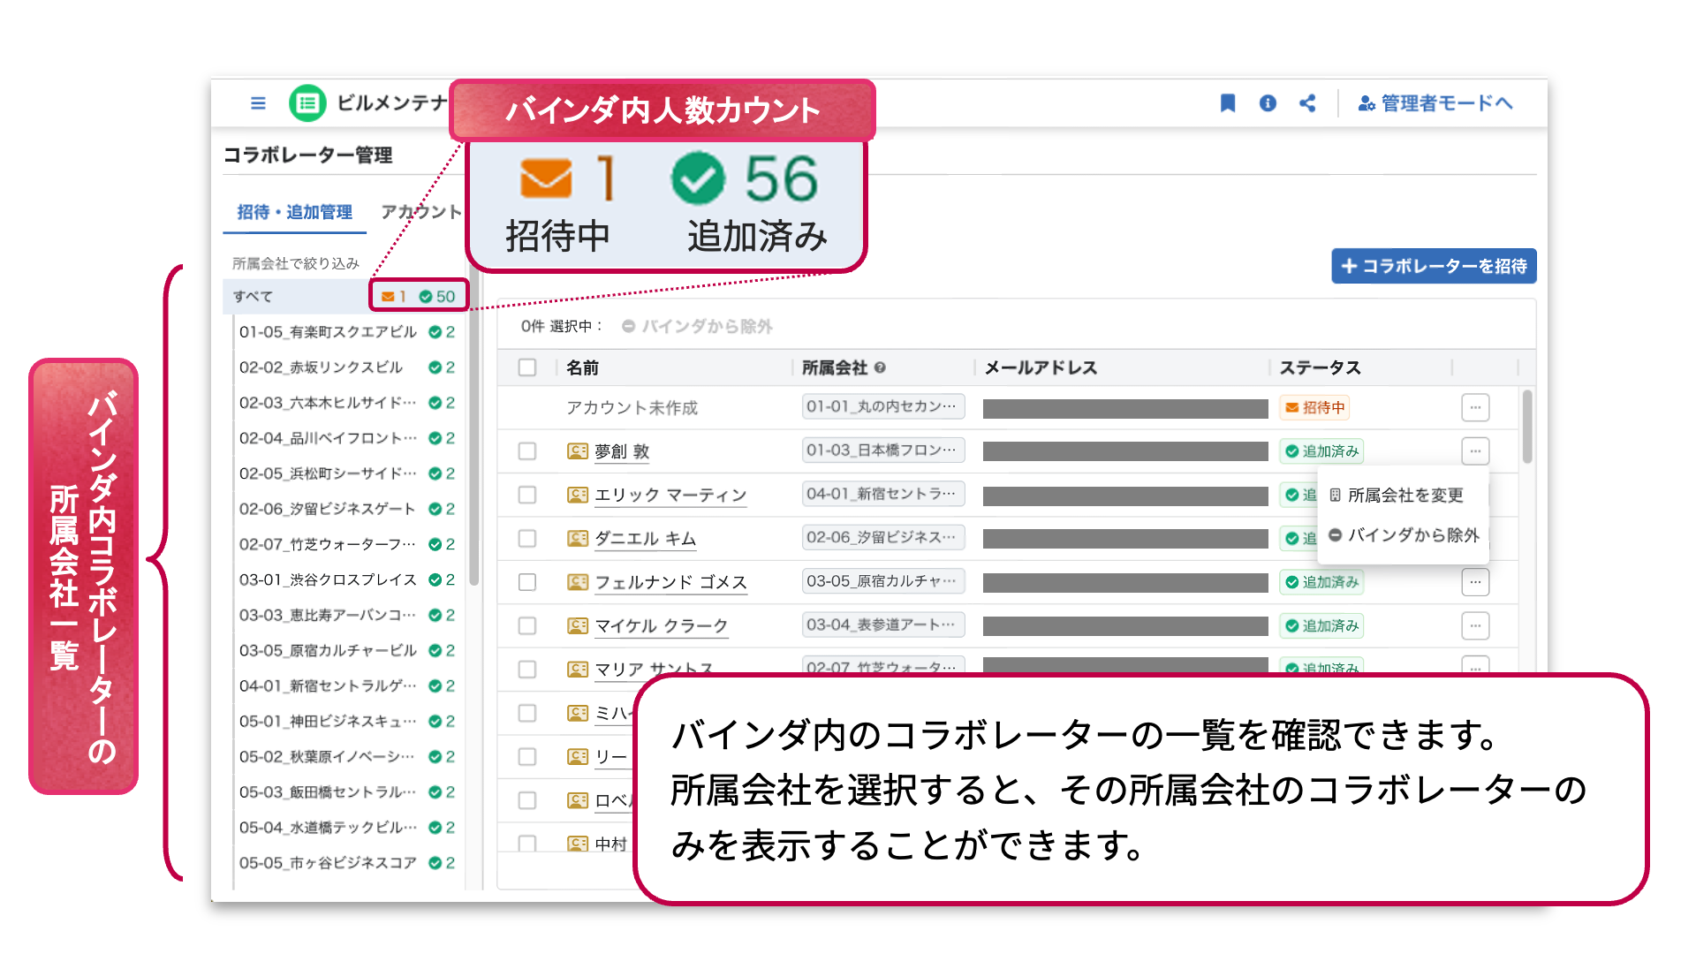Filter by 05-01_神田ビジネスキュ
The image size is (1696, 954).
coord(347,721)
